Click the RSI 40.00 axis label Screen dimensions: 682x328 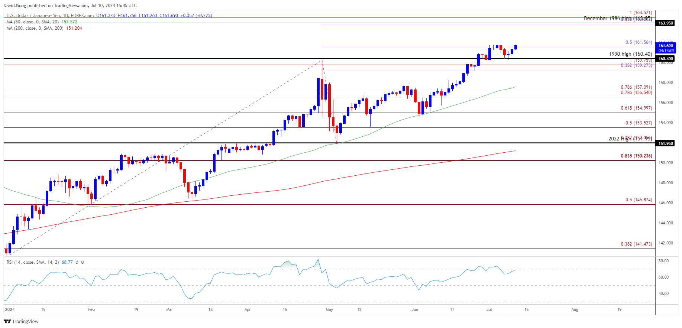[x=663, y=293]
